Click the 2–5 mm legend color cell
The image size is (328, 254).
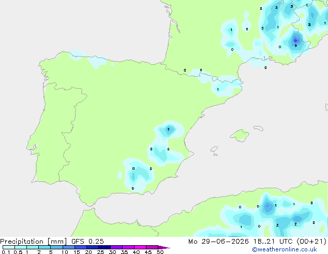click(44, 247)
